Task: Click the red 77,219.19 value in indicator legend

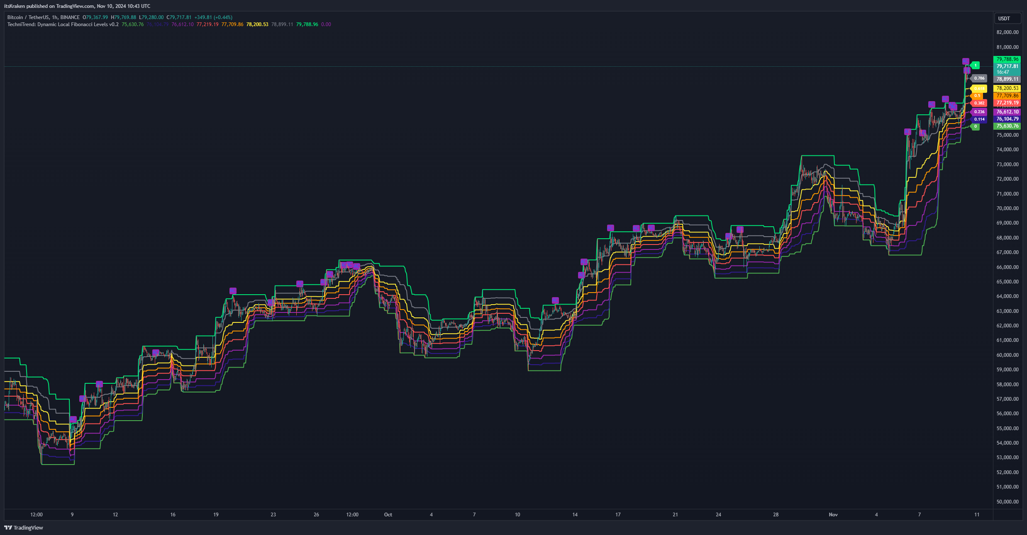Action: click(x=207, y=24)
